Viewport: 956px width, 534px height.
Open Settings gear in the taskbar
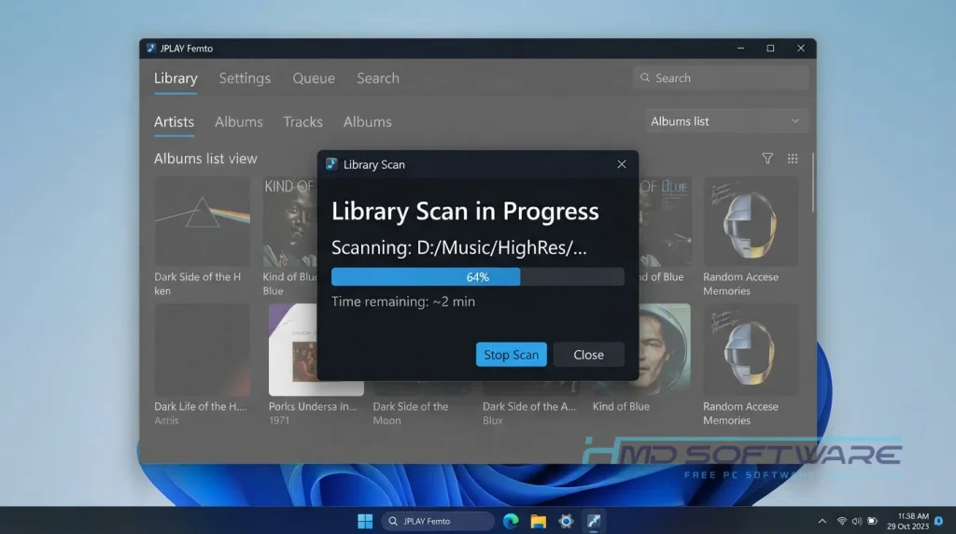pyautogui.click(x=566, y=521)
